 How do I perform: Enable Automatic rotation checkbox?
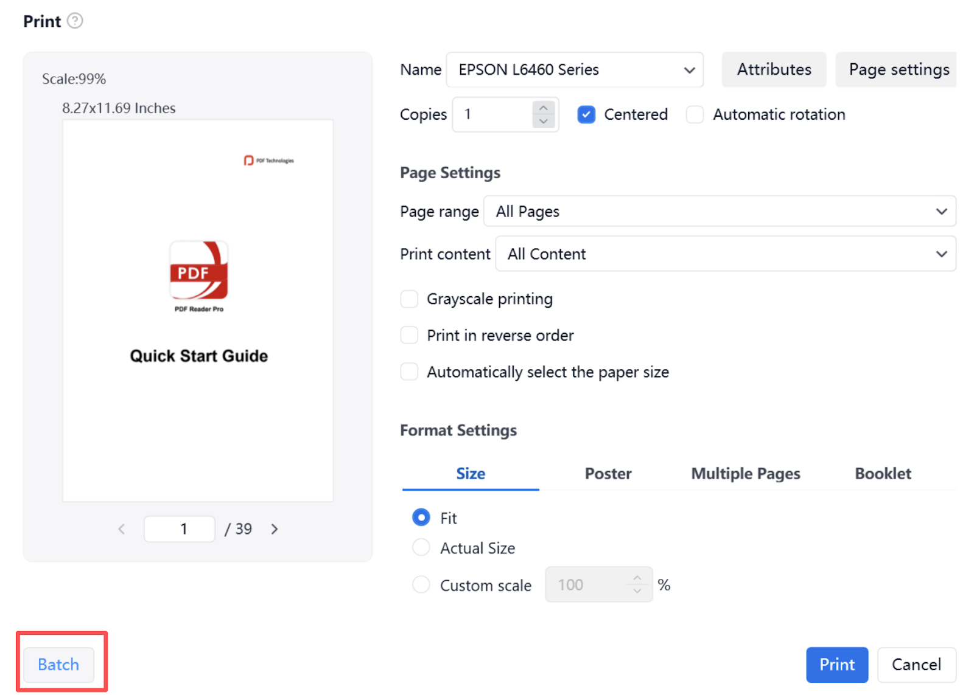(x=695, y=114)
